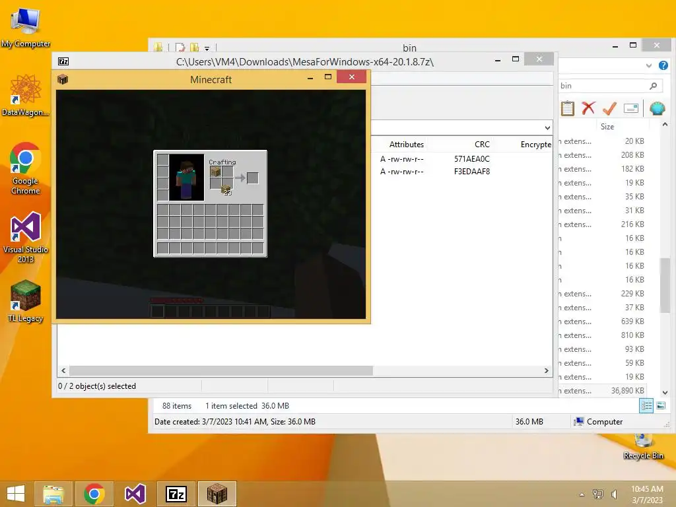Click the 7-Zip horizontal scrollbar left arrow
This screenshot has width=676, height=507.
[63, 371]
